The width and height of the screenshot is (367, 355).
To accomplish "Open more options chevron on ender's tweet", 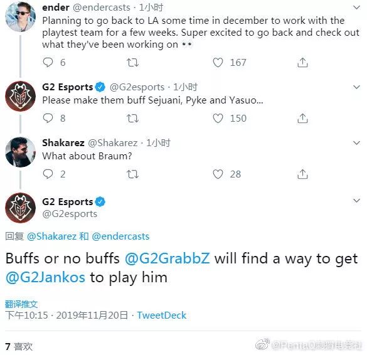I will [x=356, y=8].
